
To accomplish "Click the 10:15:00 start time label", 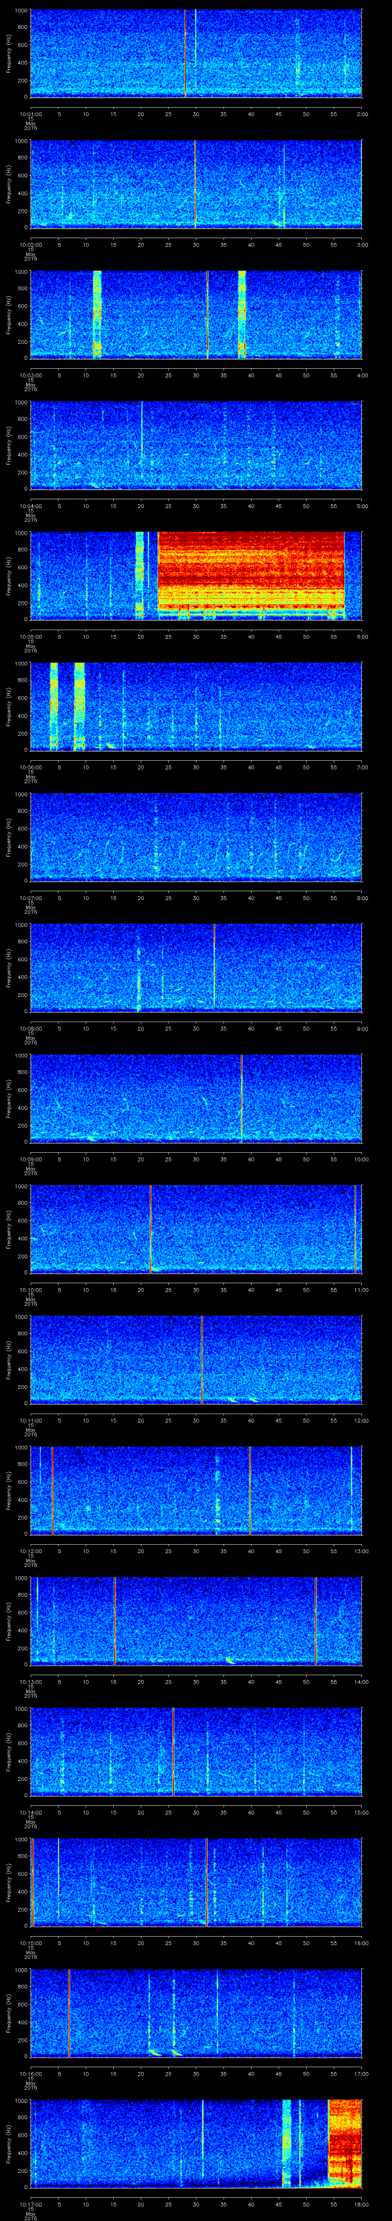I will point(31,1942).
